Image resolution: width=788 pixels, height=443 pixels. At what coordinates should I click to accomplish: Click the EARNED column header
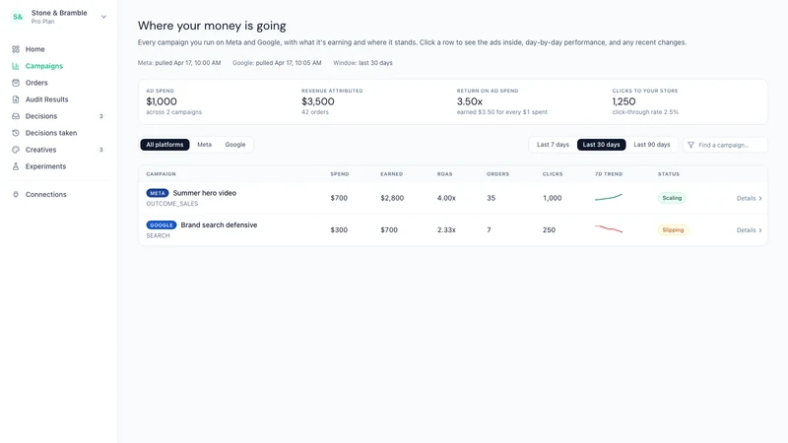pyautogui.click(x=391, y=174)
